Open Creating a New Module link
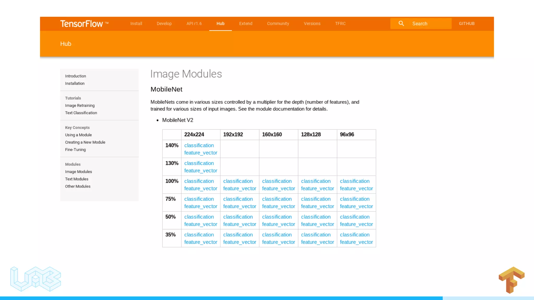This screenshot has width=534, height=300. tap(85, 142)
